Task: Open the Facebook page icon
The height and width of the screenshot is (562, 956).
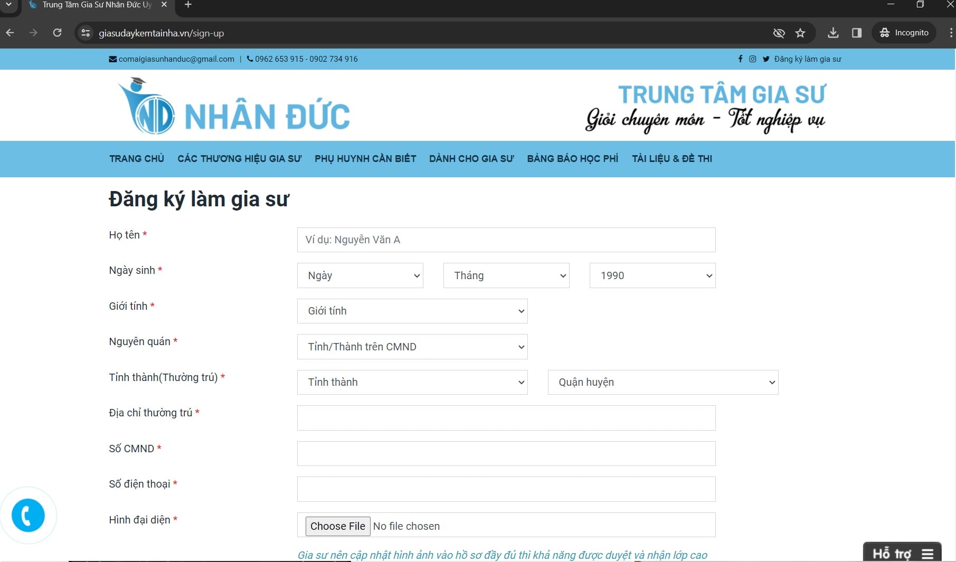Action: pyautogui.click(x=741, y=59)
